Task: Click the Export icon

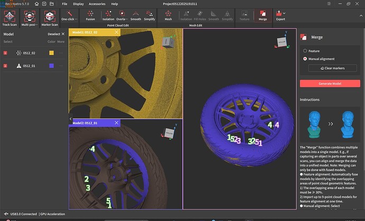Action: click(x=279, y=14)
